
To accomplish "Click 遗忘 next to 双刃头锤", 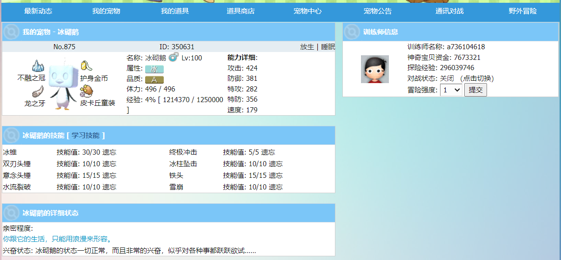I will pyautogui.click(x=109, y=164).
